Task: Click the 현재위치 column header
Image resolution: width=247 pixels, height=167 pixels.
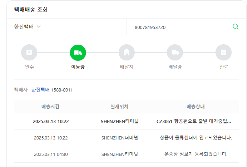Action: [x=119, y=107]
